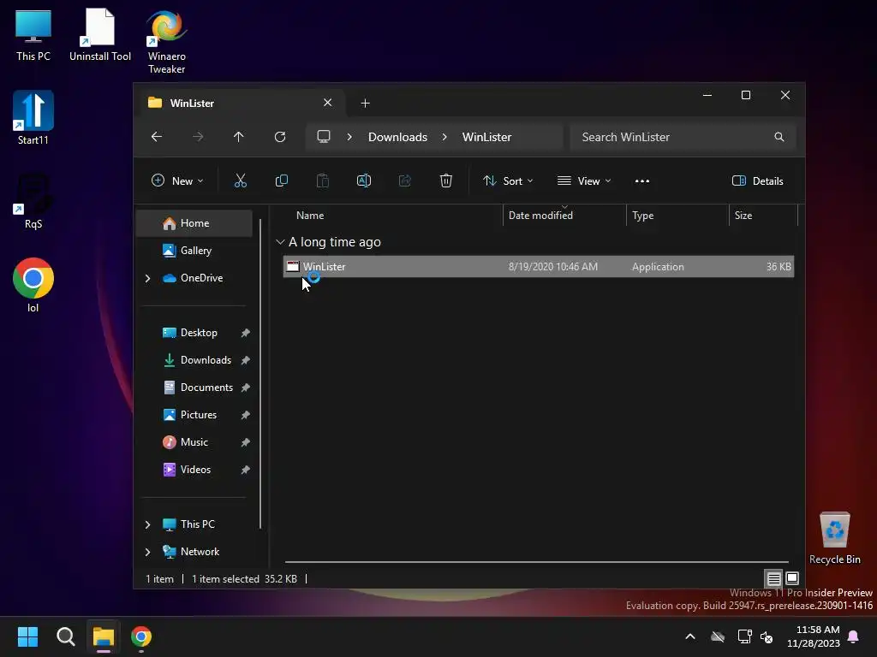The width and height of the screenshot is (877, 657).
Task: Open clock and date in taskbar
Action: 814,636
